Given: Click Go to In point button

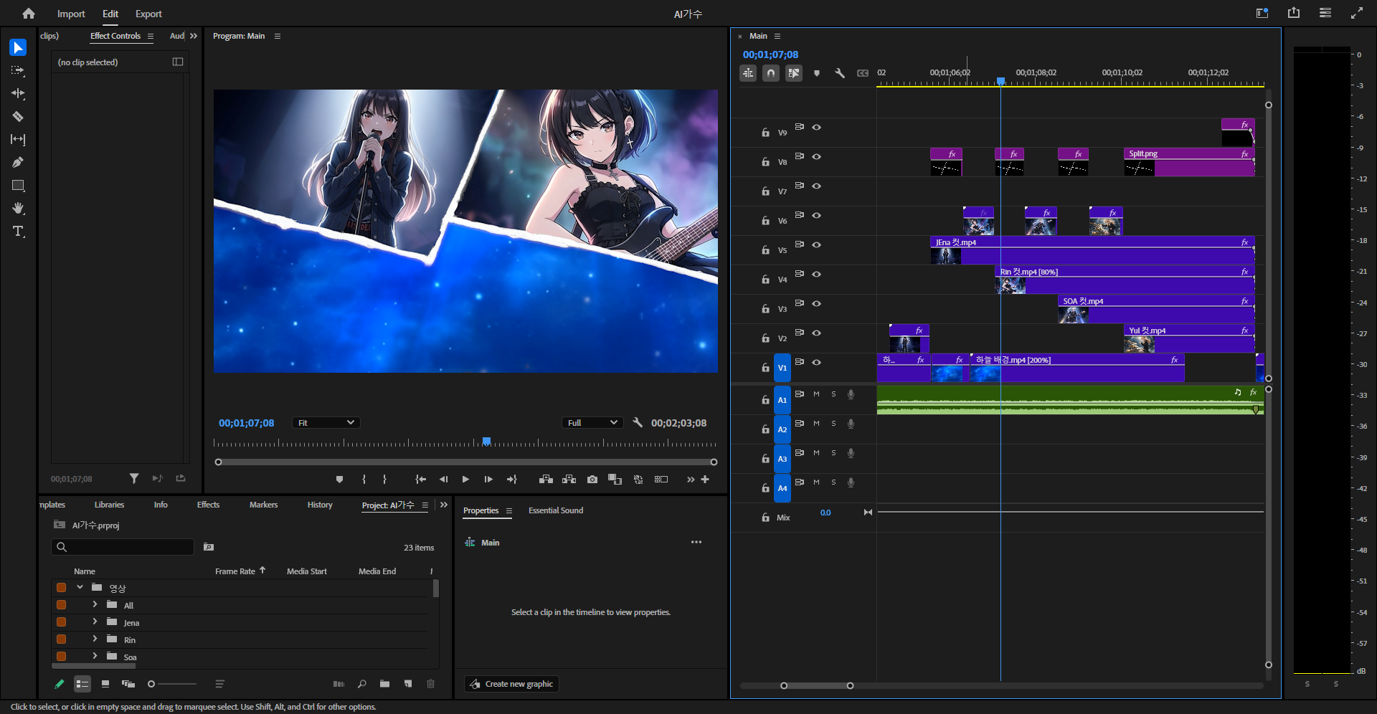Looking at the screenshot, I should pos(421,480).
